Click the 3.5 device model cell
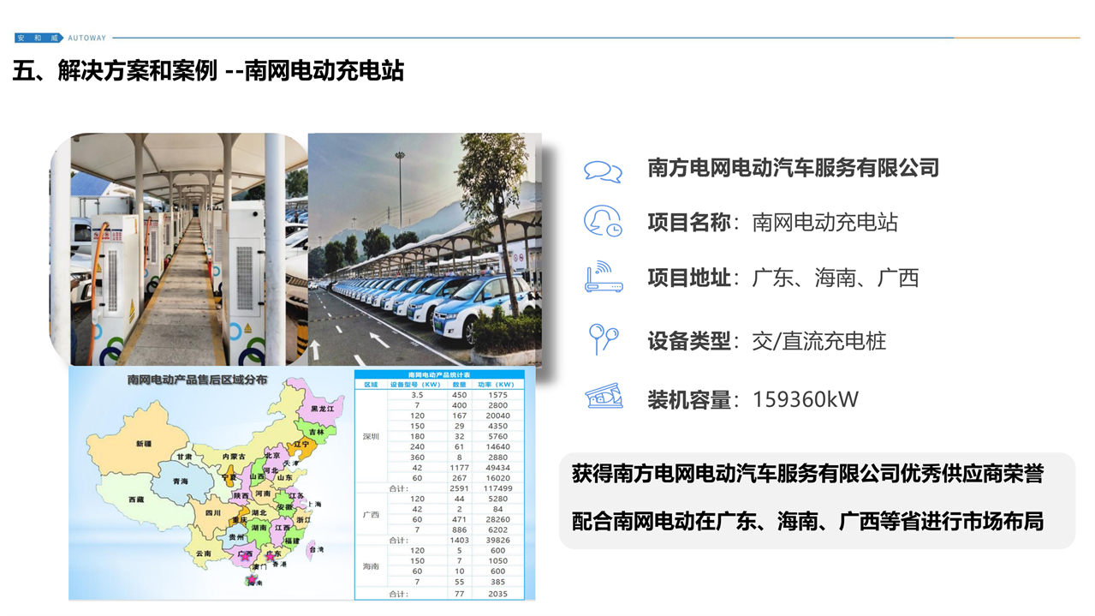 (417, 395)
